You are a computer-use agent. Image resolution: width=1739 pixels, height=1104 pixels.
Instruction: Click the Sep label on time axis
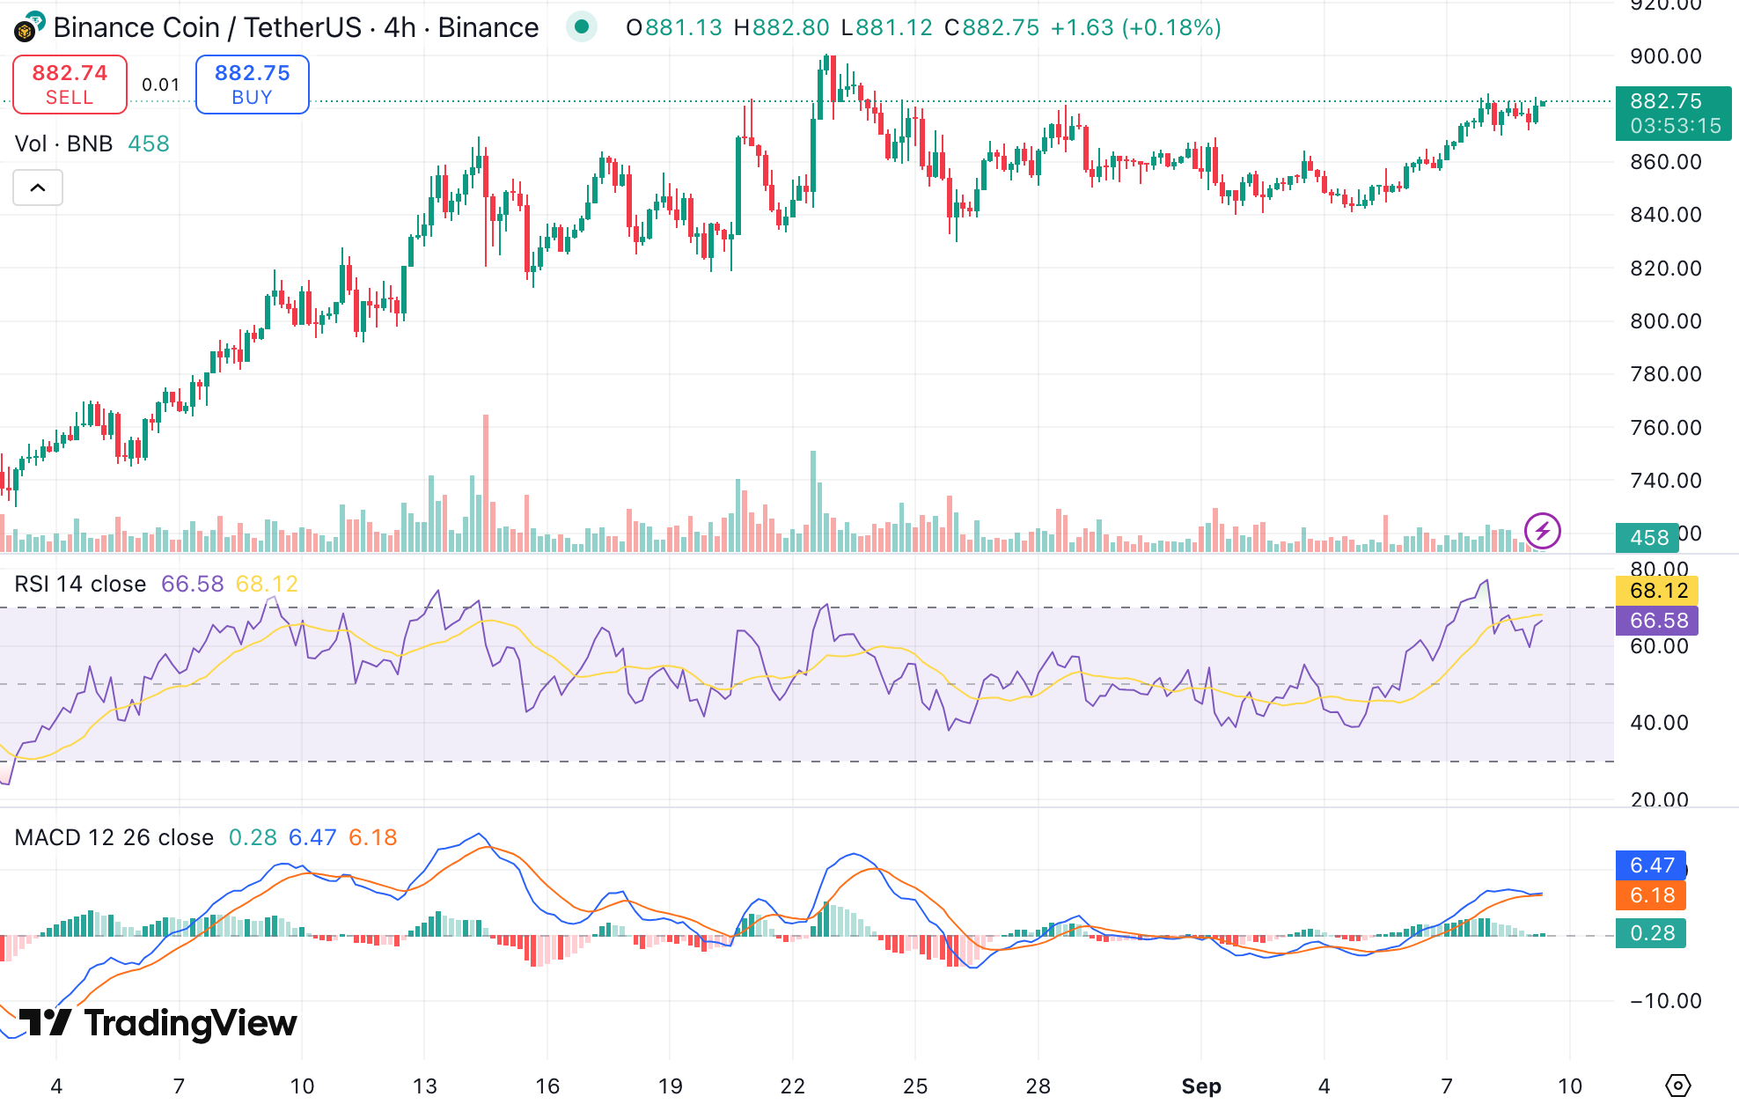coord(1200,1086)
